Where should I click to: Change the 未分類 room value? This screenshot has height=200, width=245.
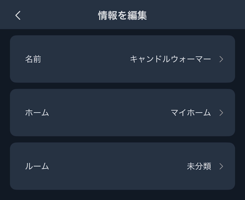(199, 166)
